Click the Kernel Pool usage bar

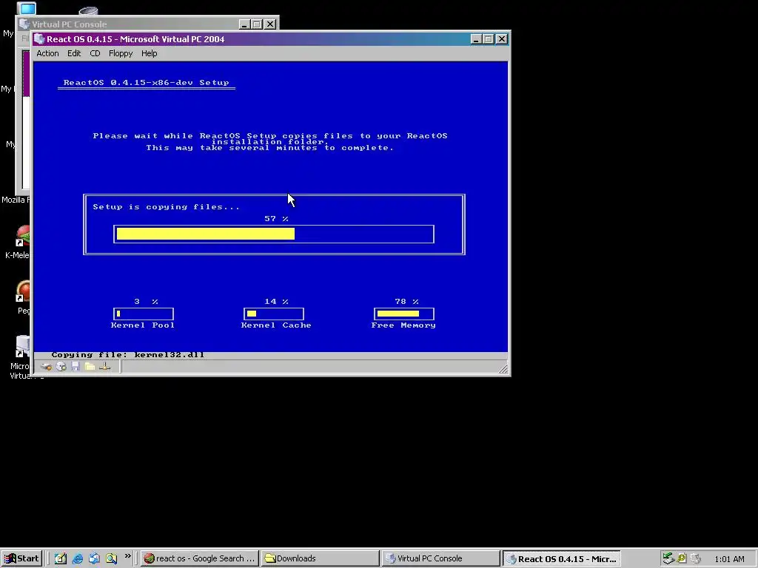point(143,314)
